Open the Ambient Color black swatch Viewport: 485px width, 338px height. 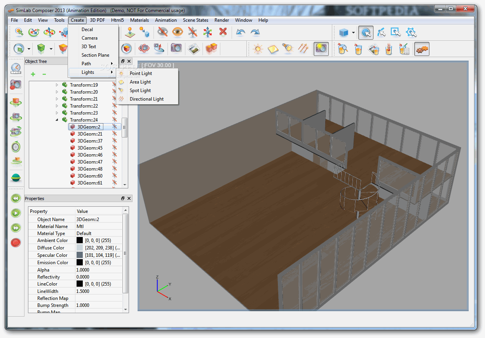click(x=80, y=240)
